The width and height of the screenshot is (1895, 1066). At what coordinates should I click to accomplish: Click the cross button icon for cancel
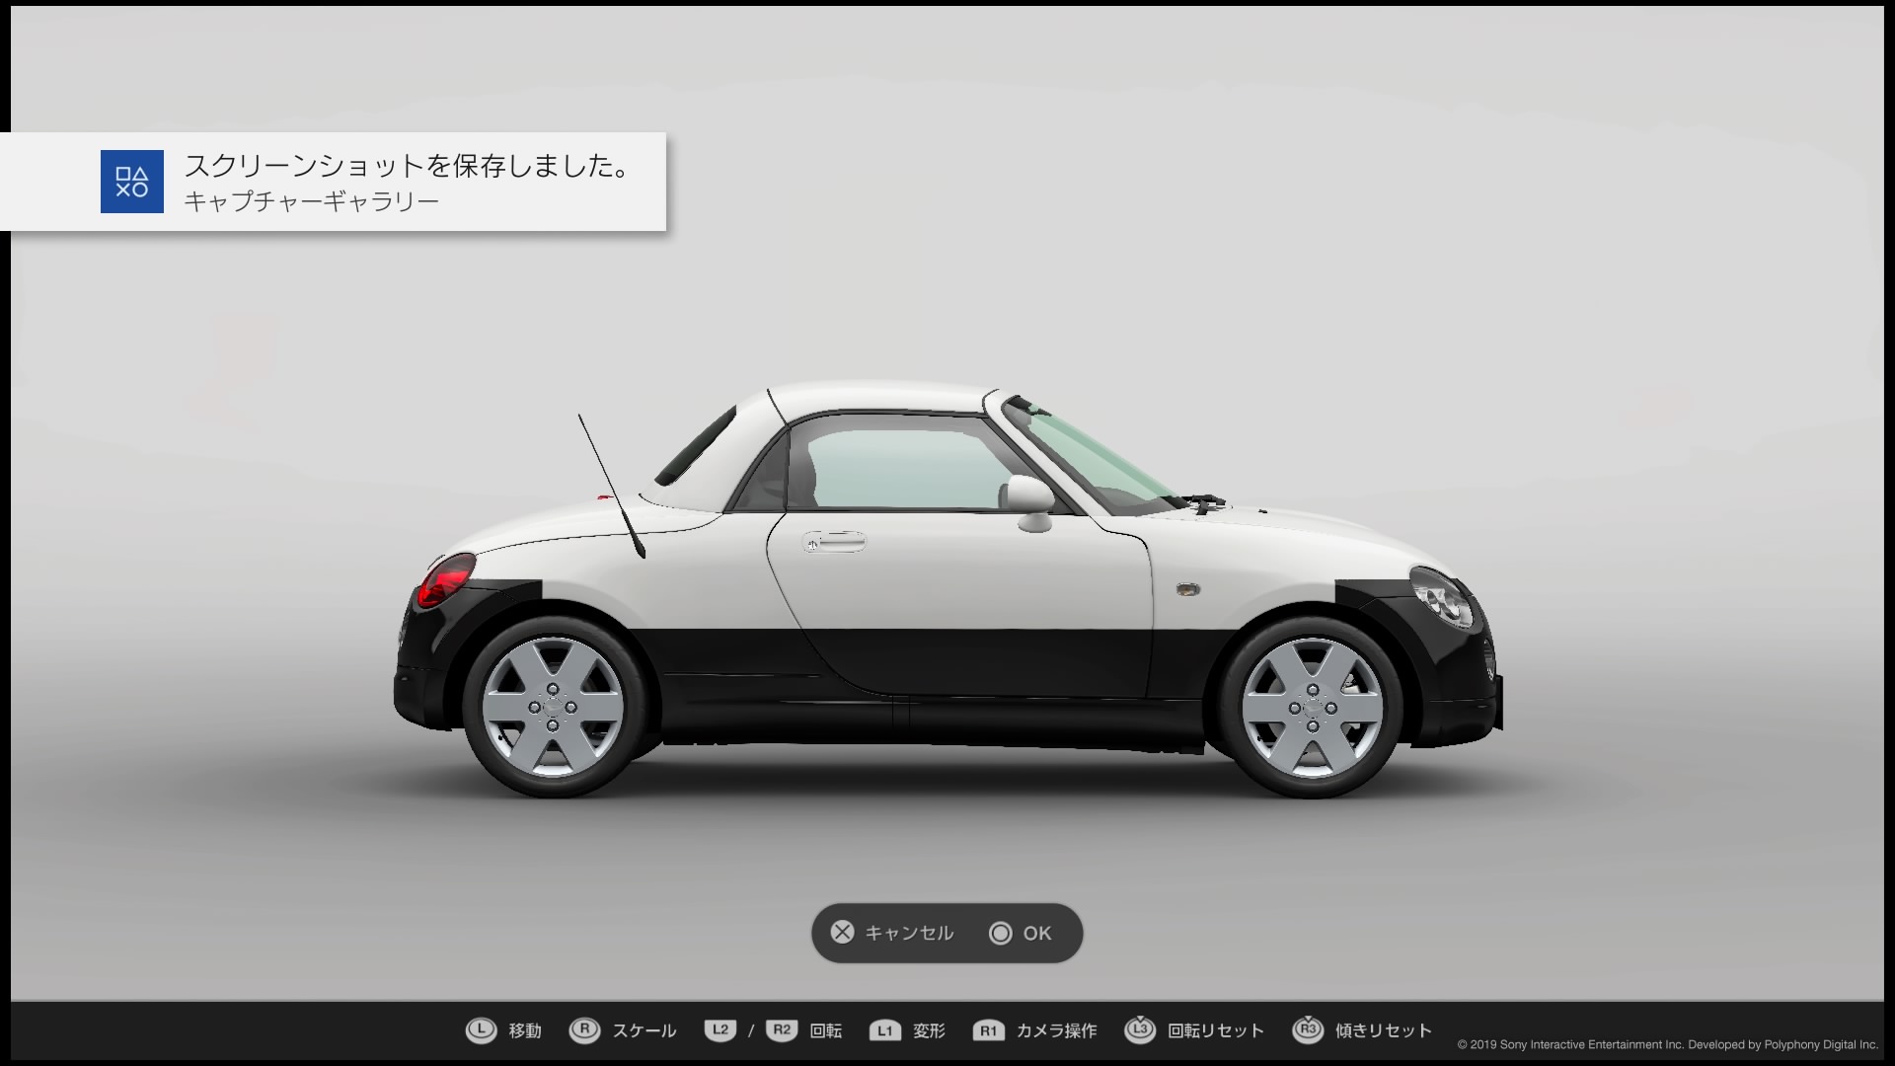(x=842, y=933)
